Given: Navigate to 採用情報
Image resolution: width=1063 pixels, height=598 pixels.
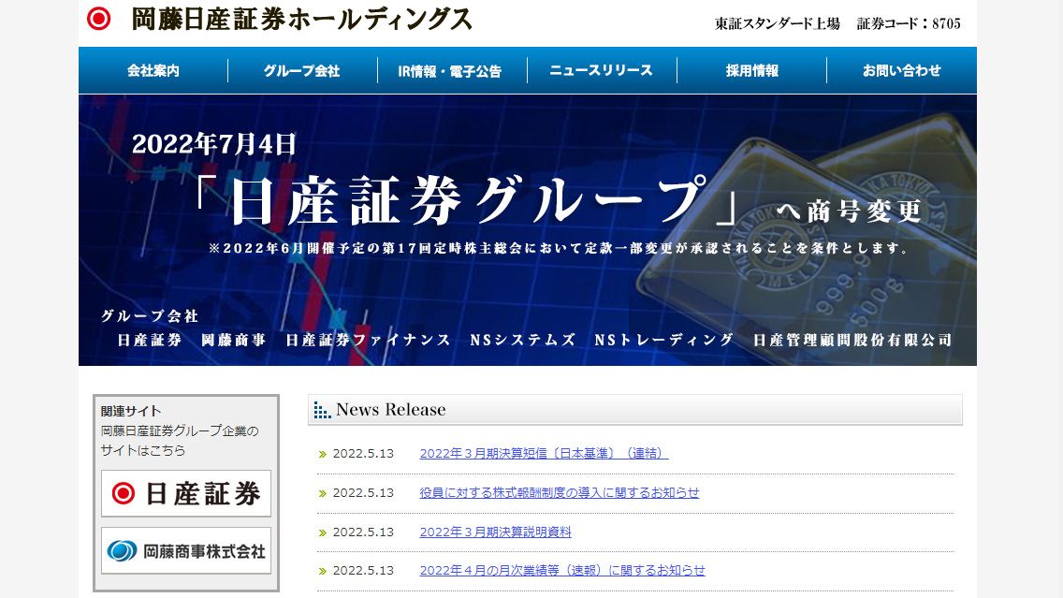Looking at the screenshot, I should pyautogui.click(x=751, y=70).
